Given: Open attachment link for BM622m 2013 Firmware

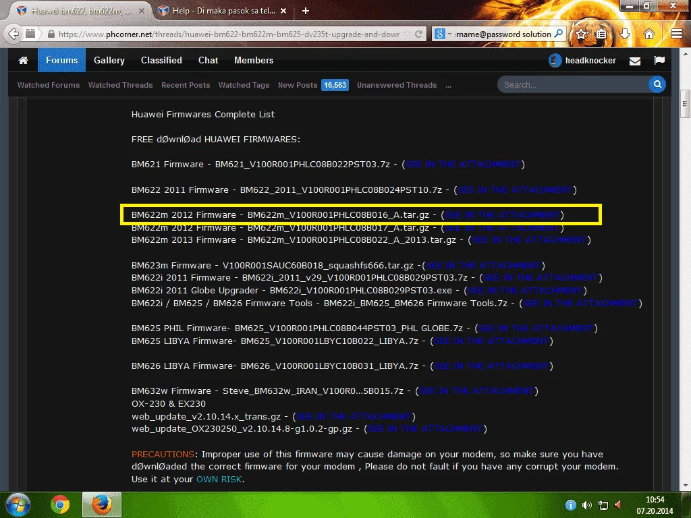Looking at the screenshot, I should coord(529,239).
